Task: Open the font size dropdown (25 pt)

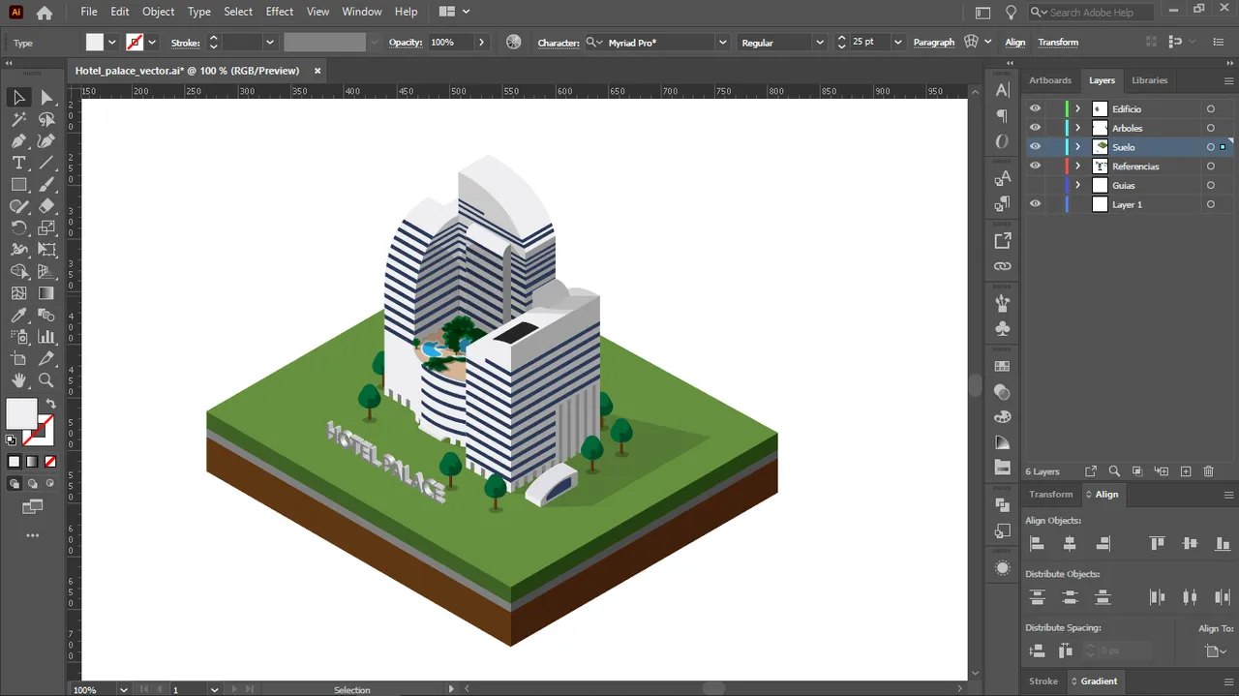Action: pyautogui.click(x=897, y=43)
